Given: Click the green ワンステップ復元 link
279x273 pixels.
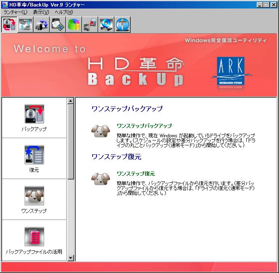Looking at the screenshot, I should tap(136, 174).
